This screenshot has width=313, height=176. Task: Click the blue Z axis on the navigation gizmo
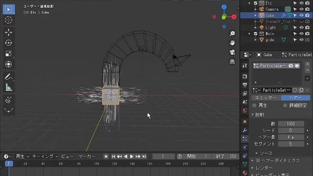click(224, 7)
